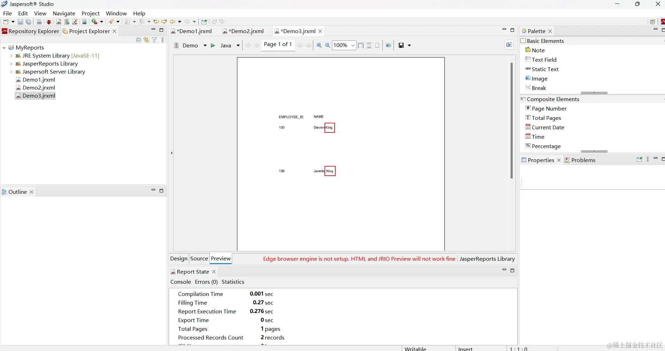Click the Run external tools icon
Viewport: 665px width, 351px height.
coord(94,22)
